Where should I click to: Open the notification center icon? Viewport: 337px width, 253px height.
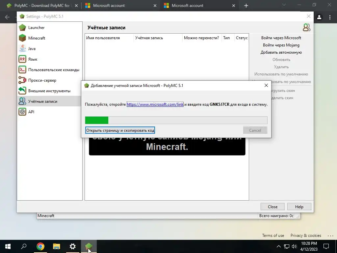coord(326,246)
